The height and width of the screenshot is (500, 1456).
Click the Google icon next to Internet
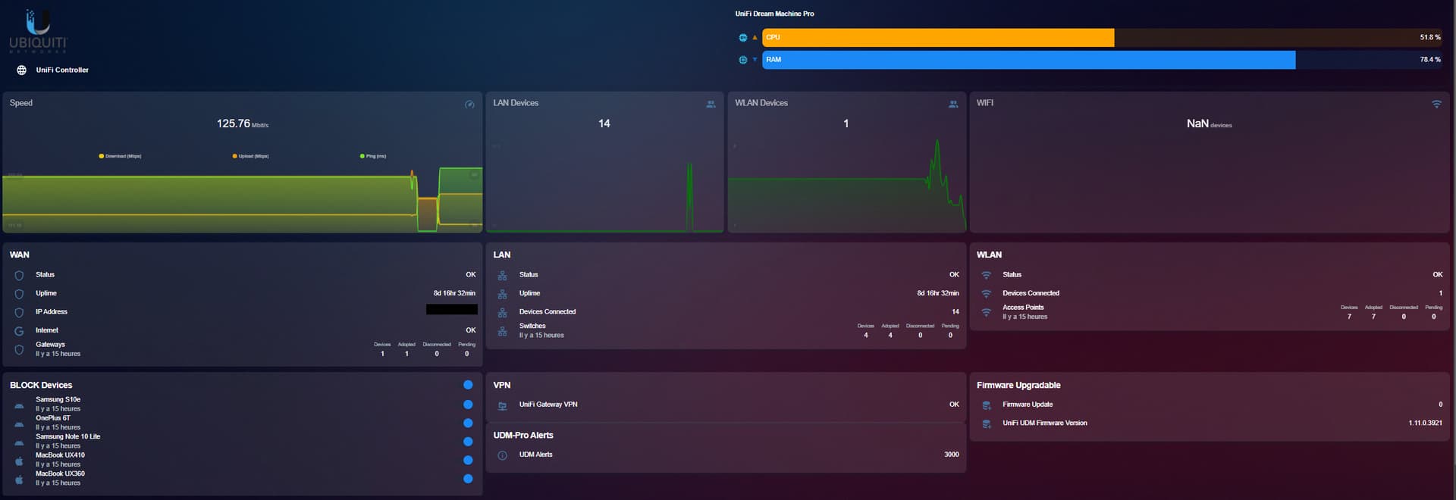pos(19,331)
